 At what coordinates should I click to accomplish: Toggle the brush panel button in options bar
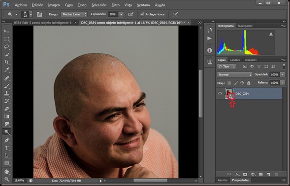point(39,14)
